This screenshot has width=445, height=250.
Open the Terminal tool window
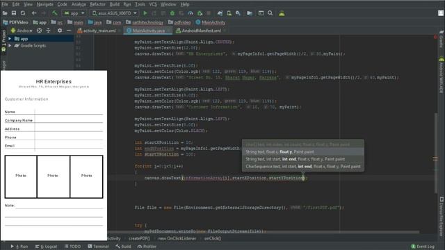[x=98, y=247]
